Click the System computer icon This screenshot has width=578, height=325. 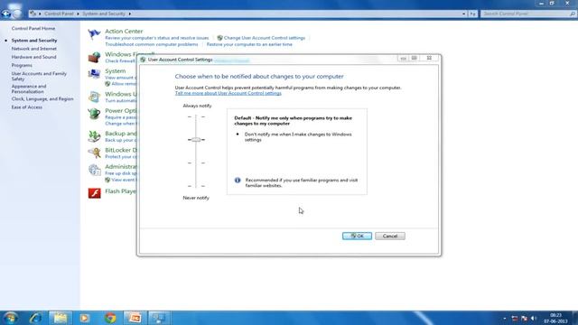(94, 74)
